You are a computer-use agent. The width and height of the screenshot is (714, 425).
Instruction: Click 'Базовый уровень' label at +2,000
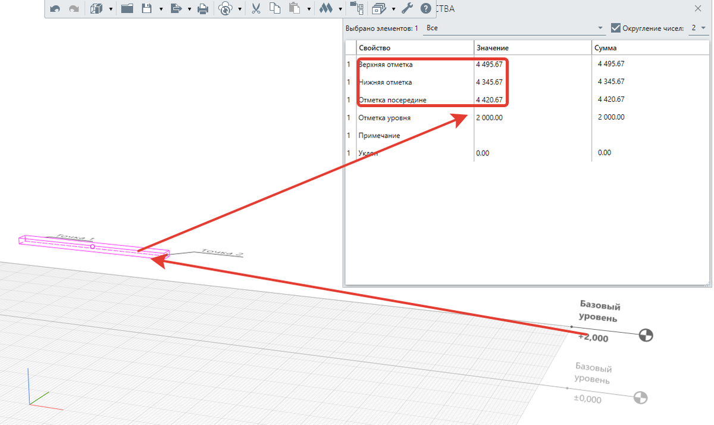600,311
